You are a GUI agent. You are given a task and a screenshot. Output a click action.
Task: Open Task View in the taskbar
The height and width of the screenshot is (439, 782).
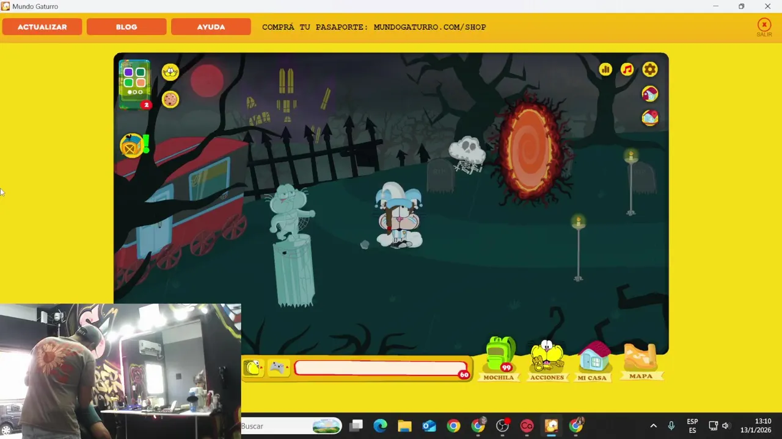pos(356,426)
